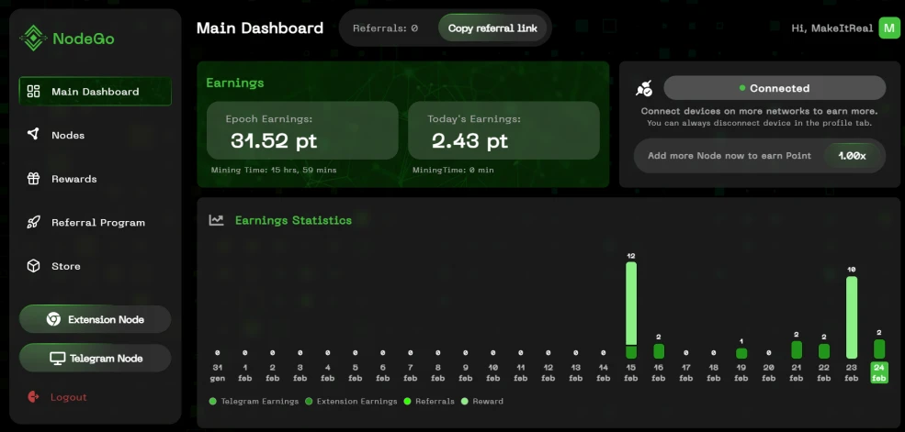Copy referral link button
905x432 pixels.
click(492, 28)
